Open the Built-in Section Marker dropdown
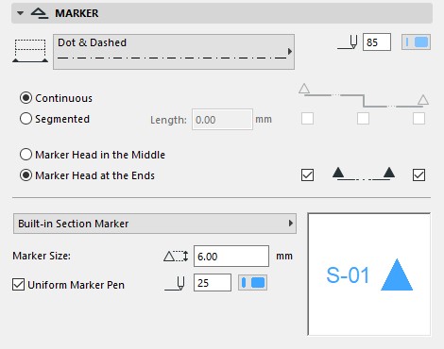 pos(155,224)
